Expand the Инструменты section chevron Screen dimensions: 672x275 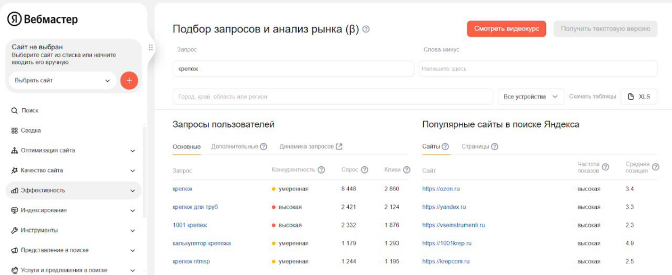[x=133, y=230]
